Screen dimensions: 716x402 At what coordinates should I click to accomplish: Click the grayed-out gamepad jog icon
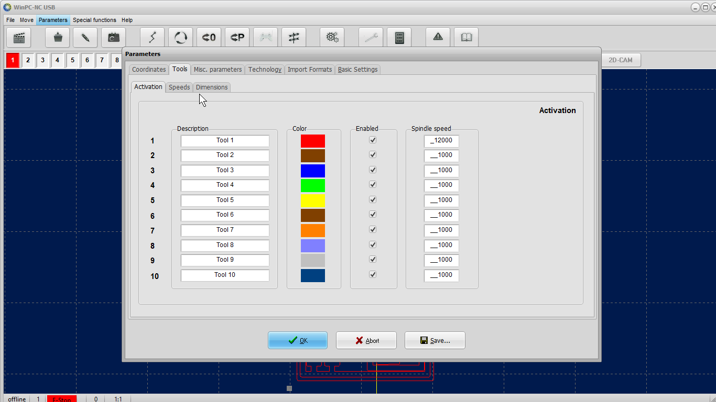tap(266, 38)
